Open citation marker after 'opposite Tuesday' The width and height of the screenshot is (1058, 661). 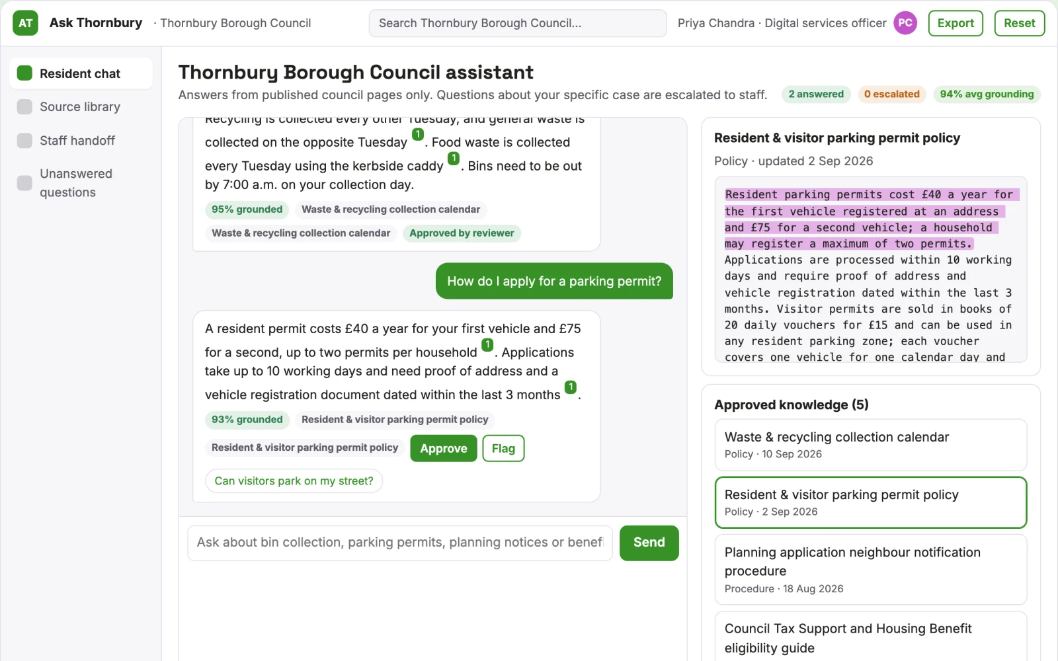[x=418, y=134]
